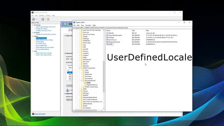The height and width of the screenshot is (126, 224).
Task: Open the Help menu in Registry Editor
Action: (x=94, y=25)
